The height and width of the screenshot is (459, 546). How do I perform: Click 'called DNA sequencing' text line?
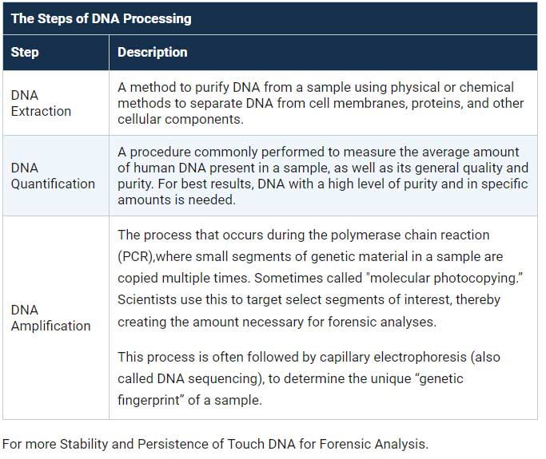click(x=191, y=378)
